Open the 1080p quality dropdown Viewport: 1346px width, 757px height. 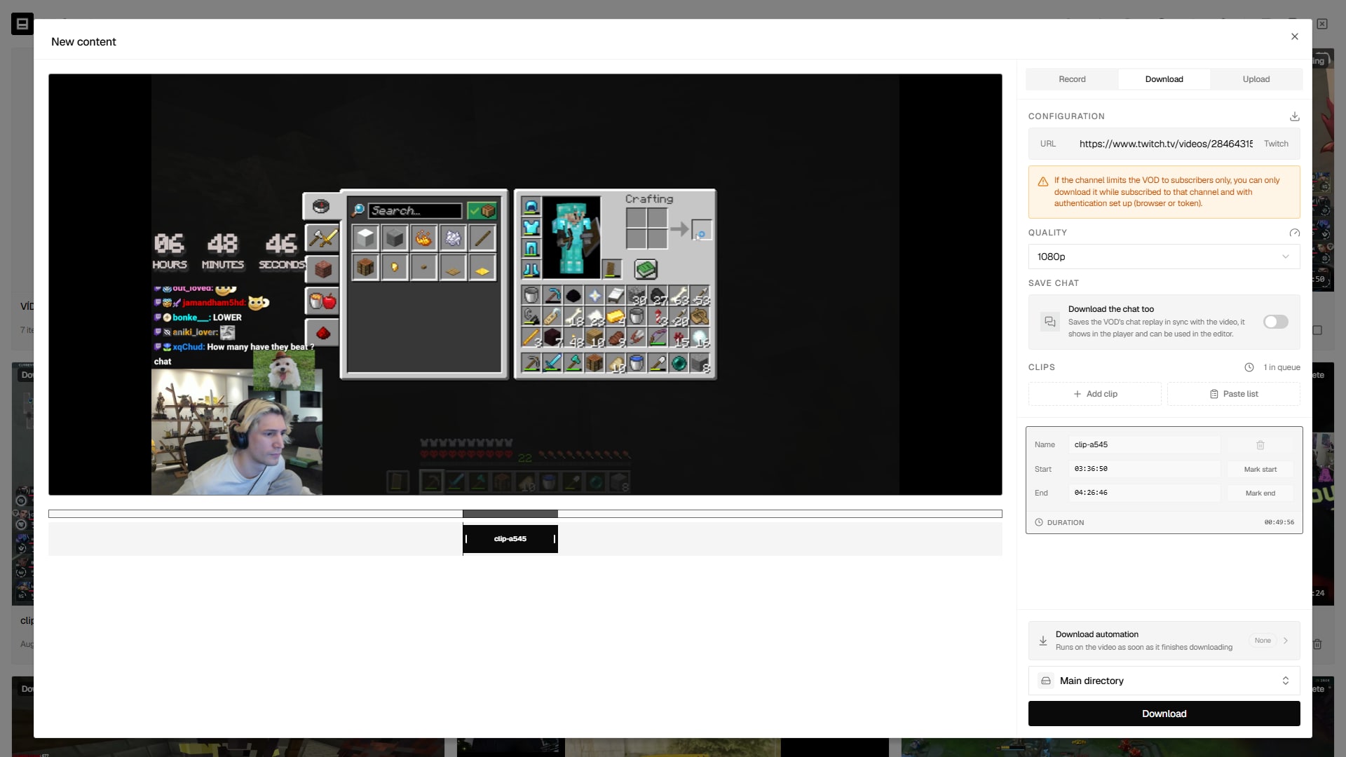pos(1164,257)
